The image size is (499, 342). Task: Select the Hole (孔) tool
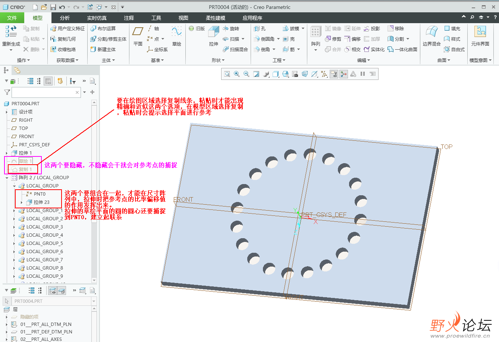point(260,28)
